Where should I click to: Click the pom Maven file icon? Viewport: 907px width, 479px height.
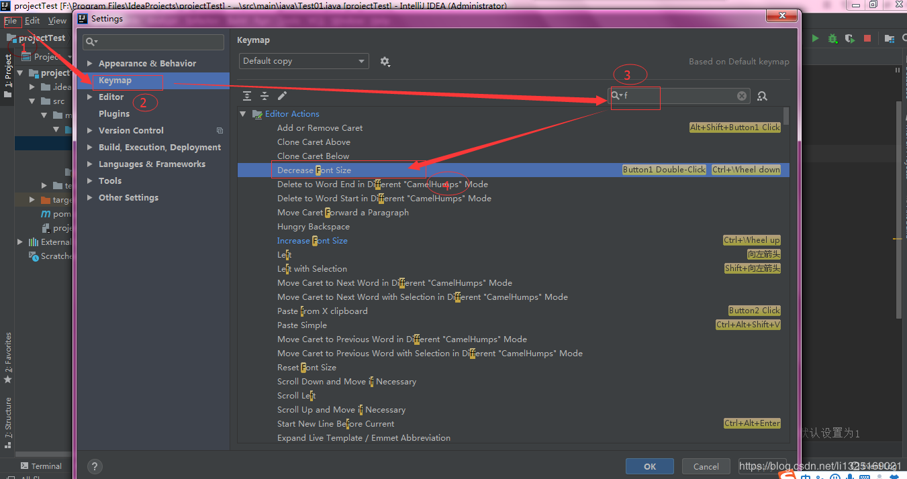pos(46,213)
